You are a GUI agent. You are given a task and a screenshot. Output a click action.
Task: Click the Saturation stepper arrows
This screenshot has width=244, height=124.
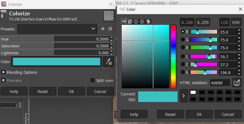(112, 46)
